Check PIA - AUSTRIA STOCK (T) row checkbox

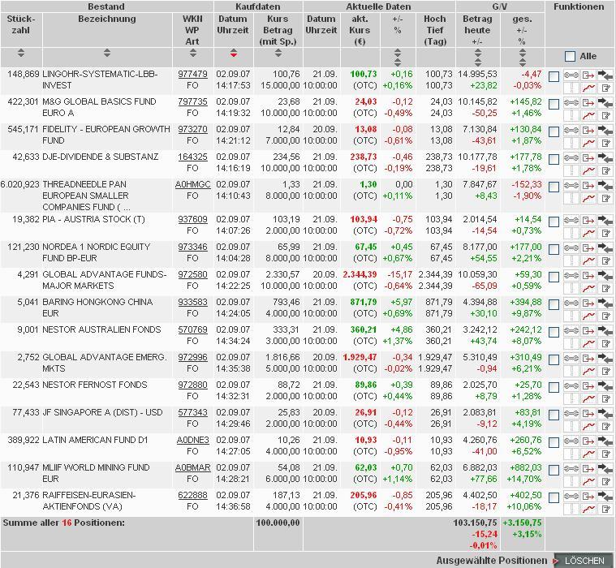pos(554,222)
